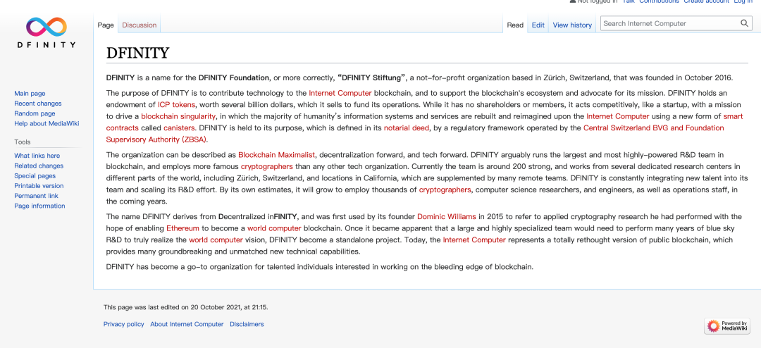Open Central Switzerland BVG and Foundation link
The image size is (761, 348).
coord(653,128)
